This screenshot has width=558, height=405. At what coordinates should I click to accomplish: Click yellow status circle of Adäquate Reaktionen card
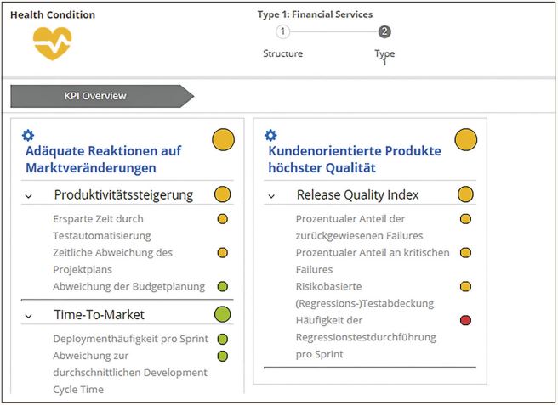pyautogui.click(x=223, y=139)
